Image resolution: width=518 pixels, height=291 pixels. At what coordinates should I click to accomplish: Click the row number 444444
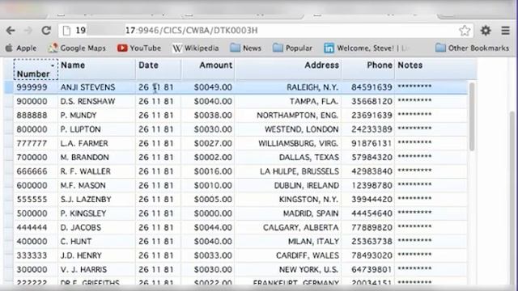point(32,228)
